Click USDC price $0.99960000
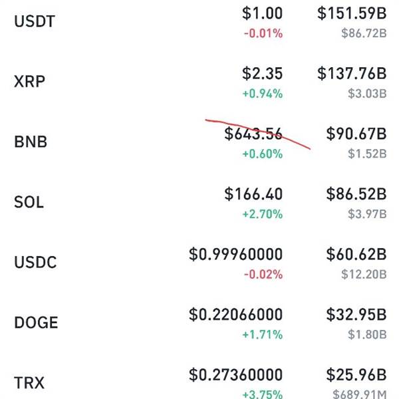Image resolution: width=399 pixels, height=399 pixels. pyautogui.click(x=235, y=254)
